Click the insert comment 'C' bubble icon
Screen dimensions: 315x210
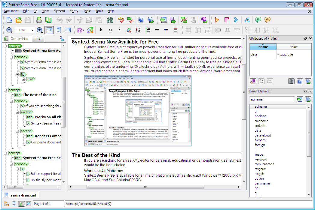point(258,20)
